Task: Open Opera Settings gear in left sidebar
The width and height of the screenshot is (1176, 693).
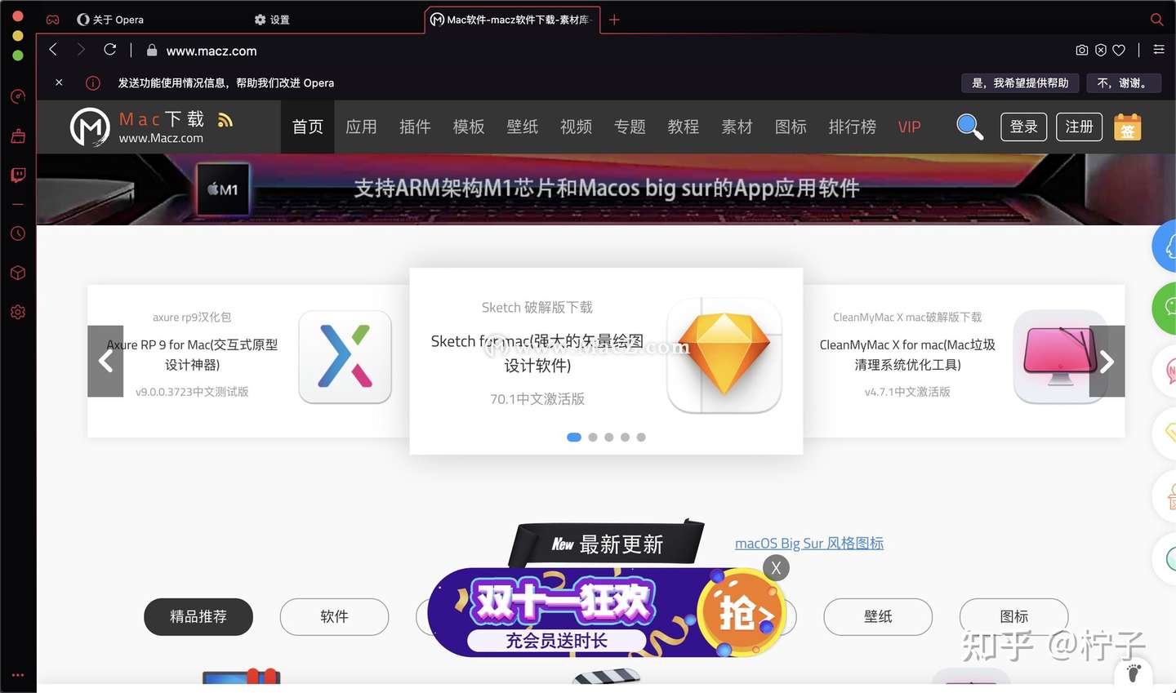Action: [17, 311]
